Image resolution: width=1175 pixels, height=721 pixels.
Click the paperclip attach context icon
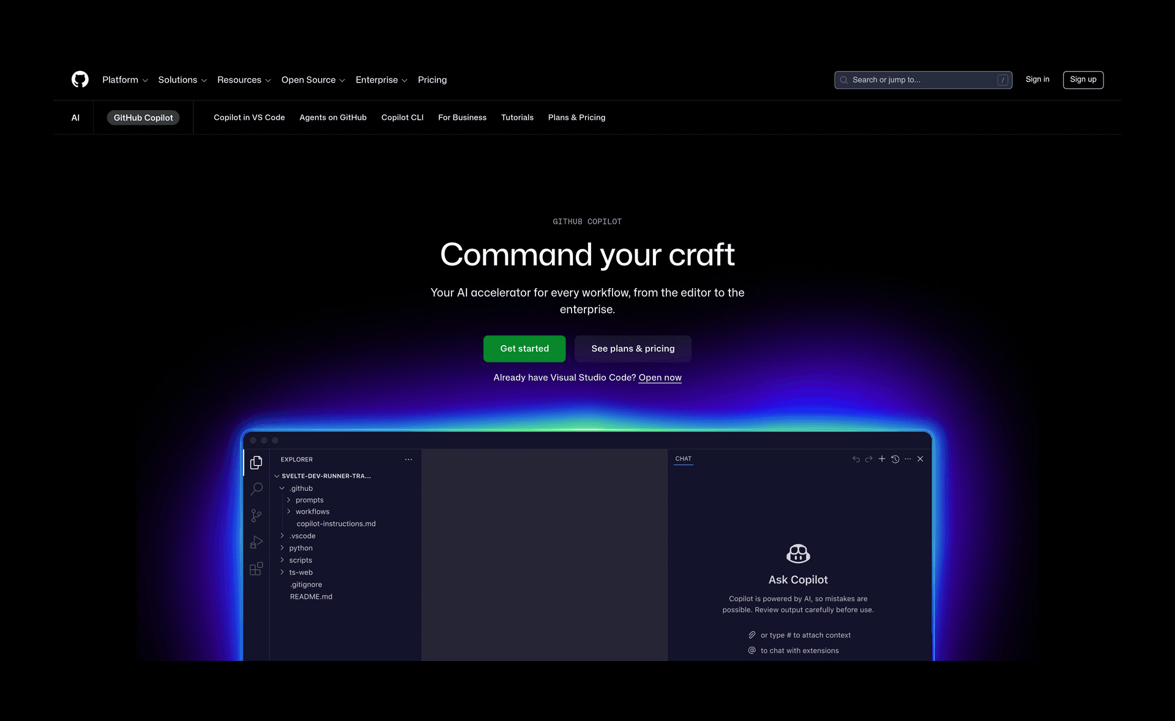[752, 635]
